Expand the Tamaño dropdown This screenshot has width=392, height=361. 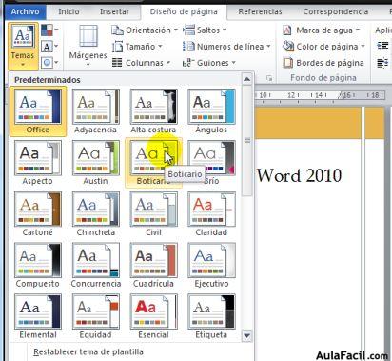[137, 47]
